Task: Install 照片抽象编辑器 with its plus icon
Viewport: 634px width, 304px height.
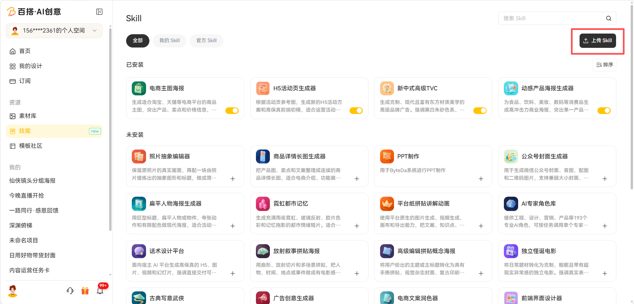Action: point(233,179)
